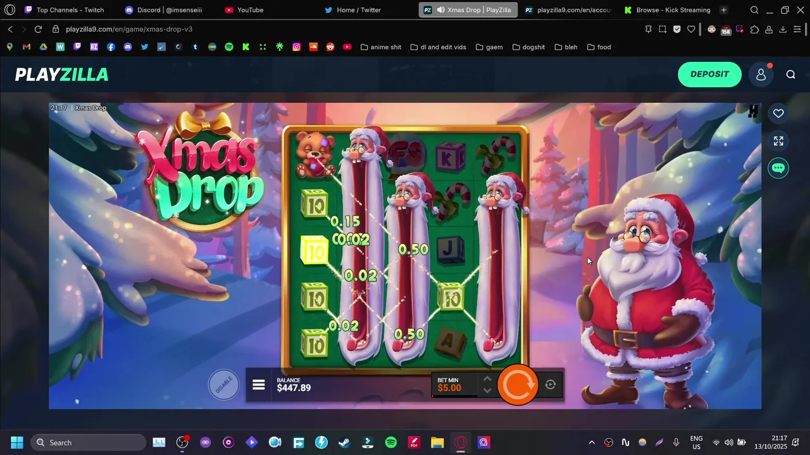
Task: Show hidden system tray icons
Action: point(592,442)
